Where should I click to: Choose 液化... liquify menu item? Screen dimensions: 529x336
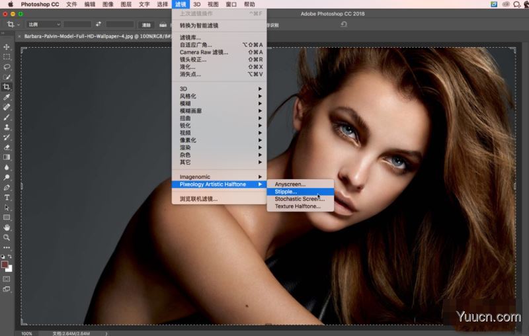click(x=219, y=67)
